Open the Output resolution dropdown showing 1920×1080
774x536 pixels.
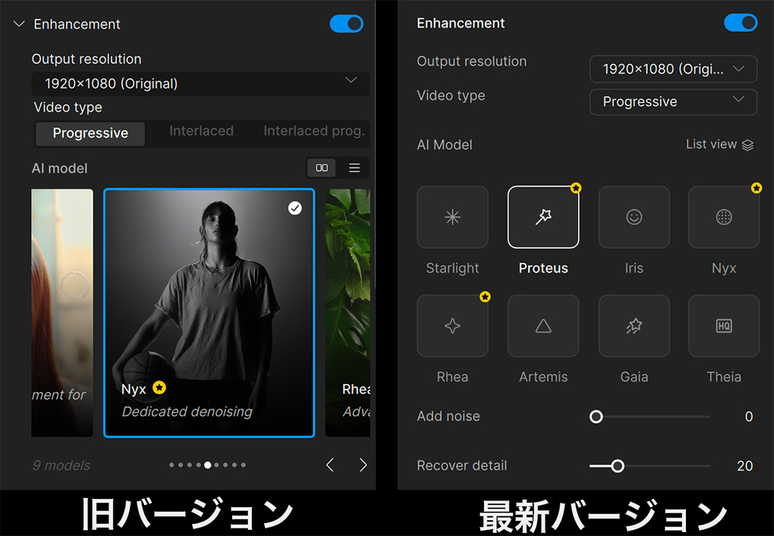click(x=200, y=84)
